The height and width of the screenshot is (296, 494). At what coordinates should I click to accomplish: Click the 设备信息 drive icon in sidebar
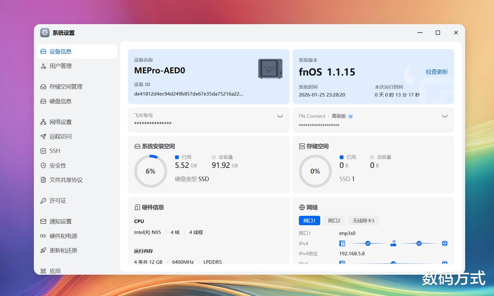(43, 52)
